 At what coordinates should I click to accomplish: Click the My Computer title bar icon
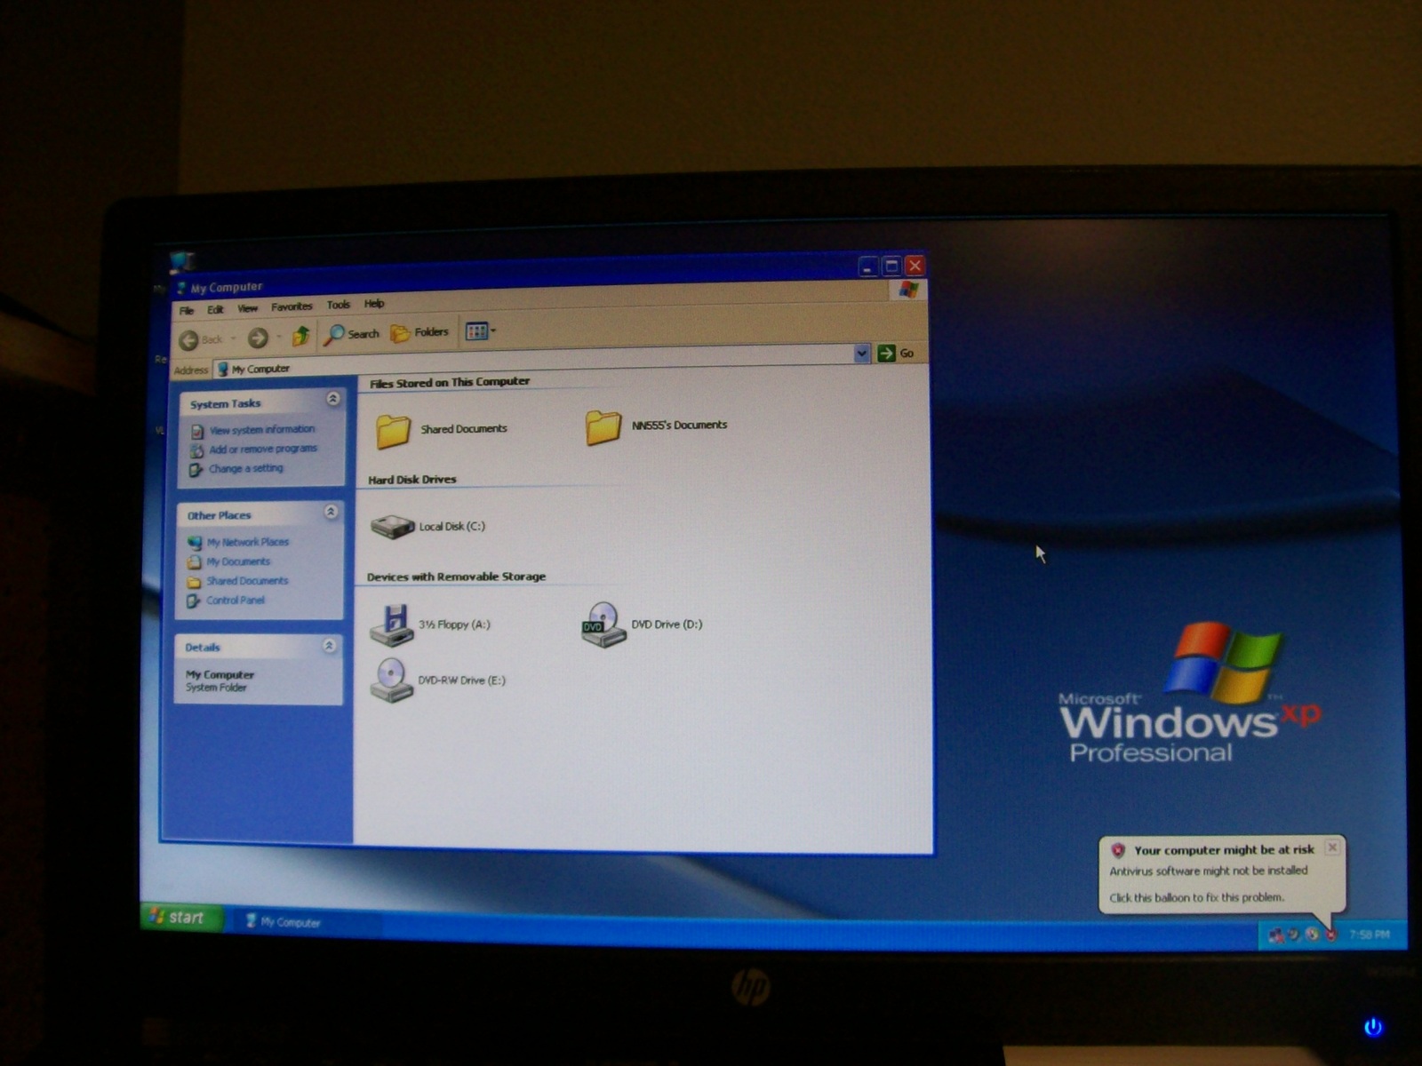coord(181,288)
